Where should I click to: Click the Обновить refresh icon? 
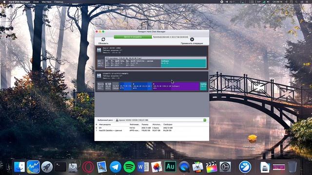pyautogui.click(x=103, y=39)
